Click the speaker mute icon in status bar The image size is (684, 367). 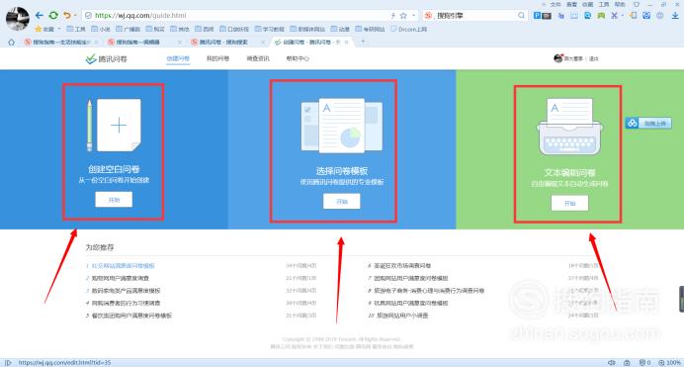612,363
